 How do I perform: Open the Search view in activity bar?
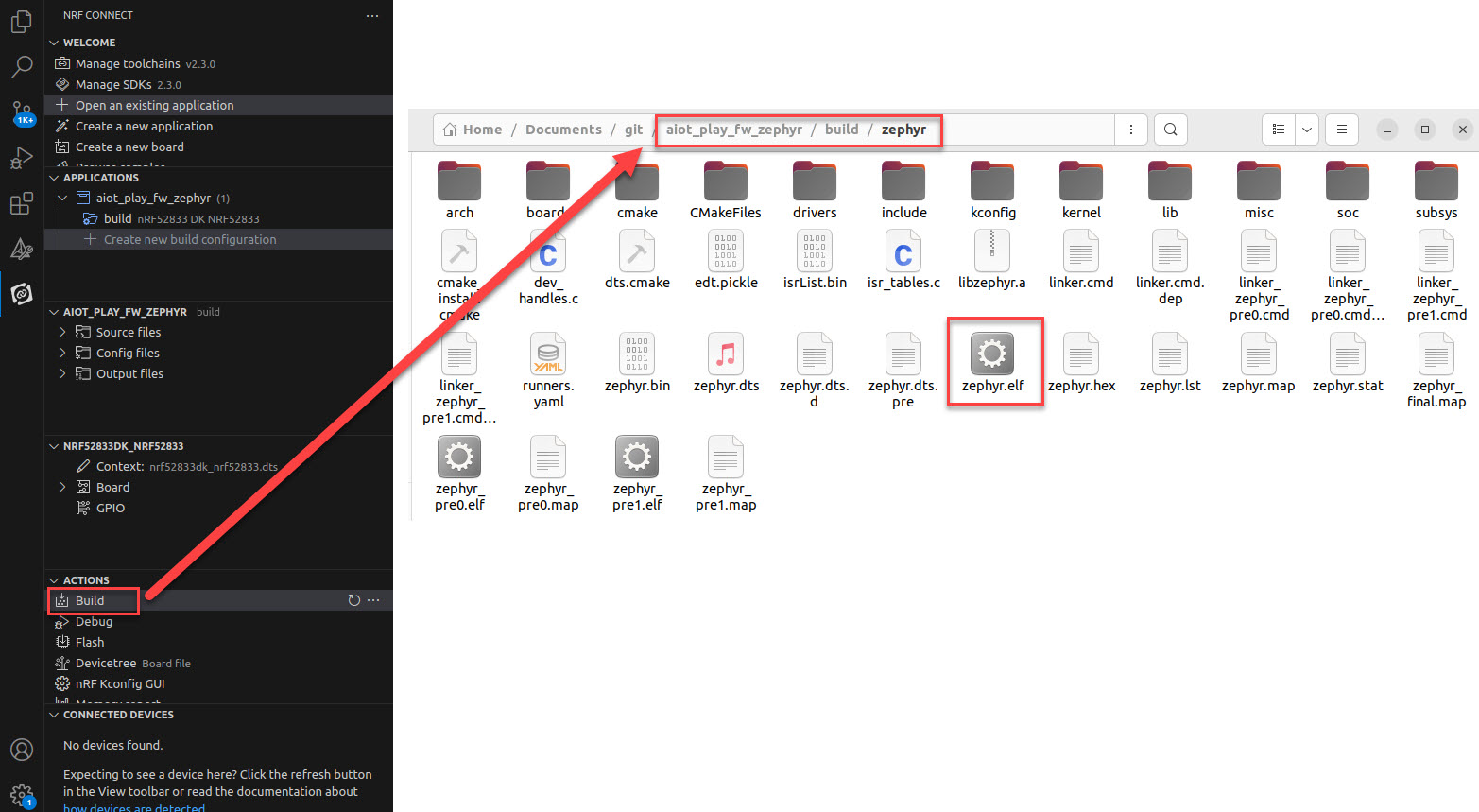(21, 66)
